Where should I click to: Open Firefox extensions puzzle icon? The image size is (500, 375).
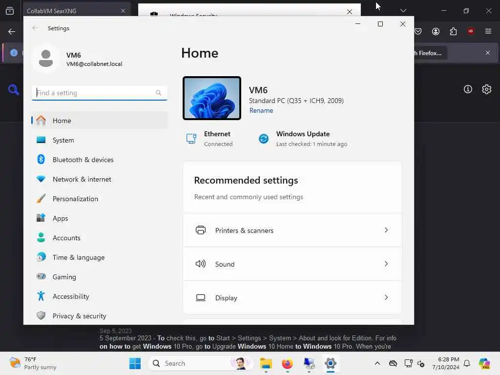click(x=453, y=31)
